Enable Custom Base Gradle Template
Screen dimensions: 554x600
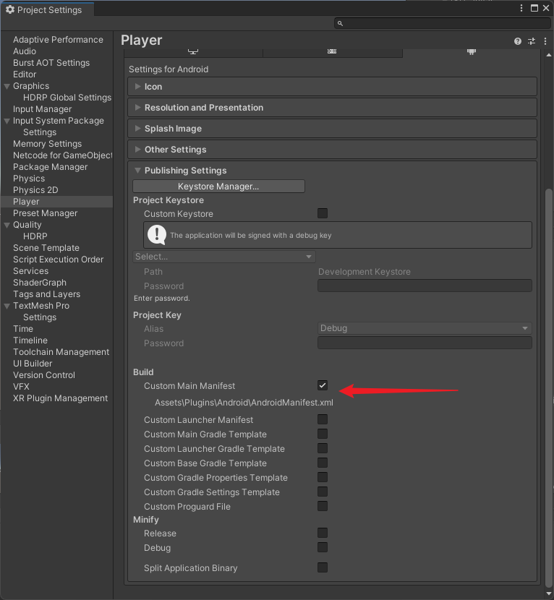click(323, 463)
